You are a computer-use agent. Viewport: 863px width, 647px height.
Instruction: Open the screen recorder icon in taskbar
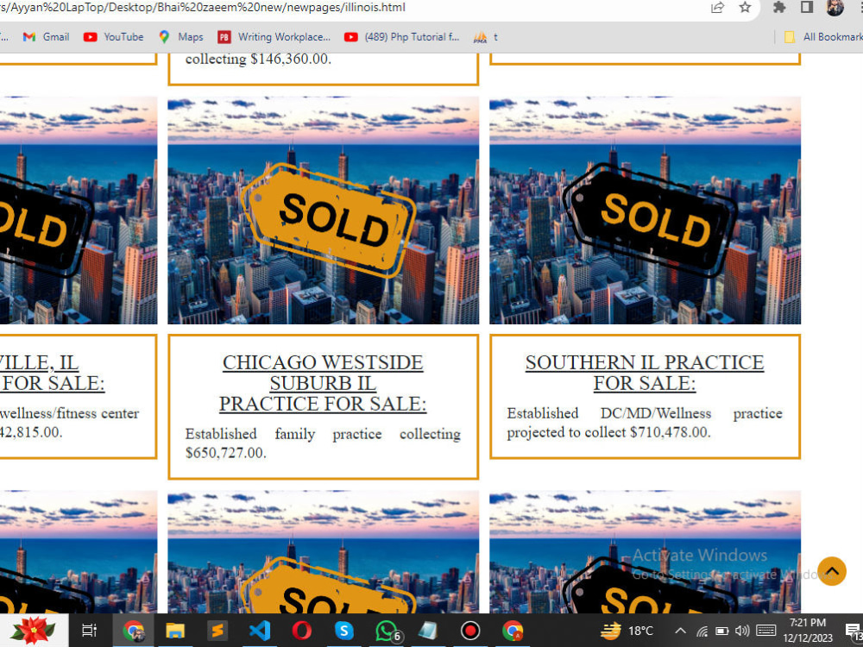click(470, 631)
